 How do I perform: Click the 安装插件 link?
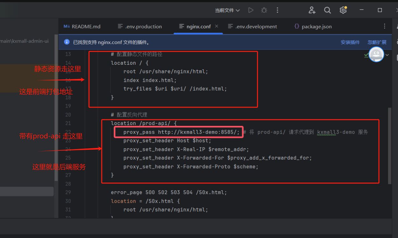point(350,42)
